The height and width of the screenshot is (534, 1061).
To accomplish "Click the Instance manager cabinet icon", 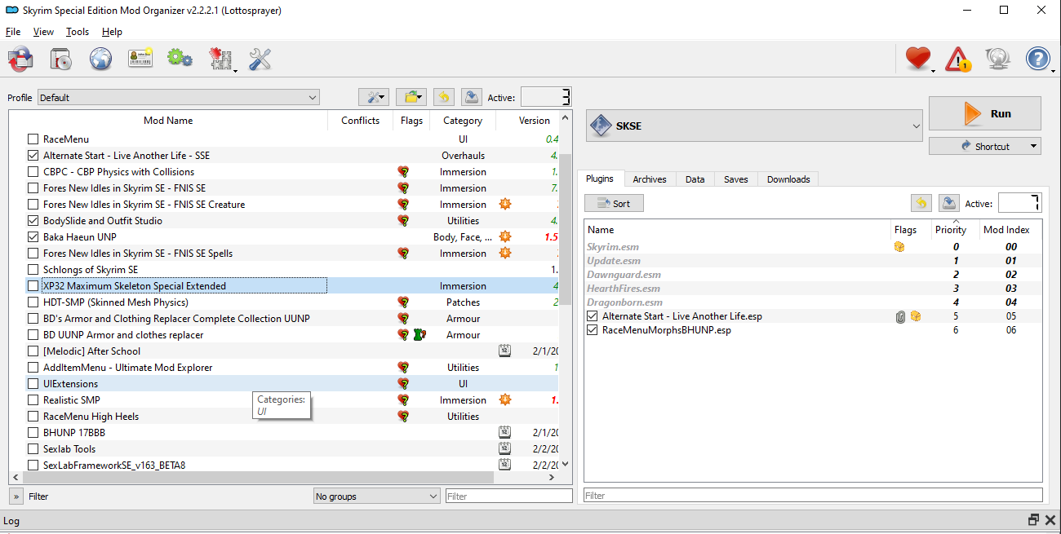I will 21,59.
